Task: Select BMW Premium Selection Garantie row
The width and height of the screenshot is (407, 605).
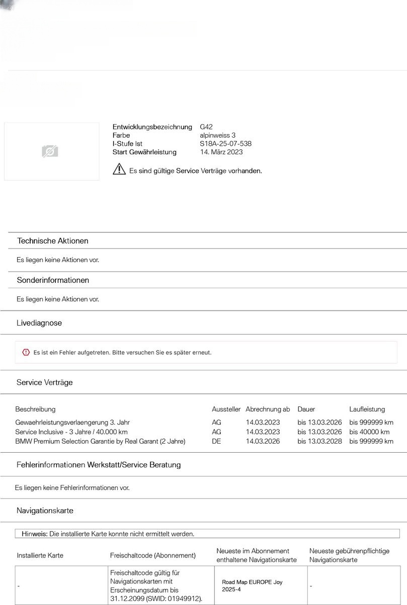Action: 204,441
